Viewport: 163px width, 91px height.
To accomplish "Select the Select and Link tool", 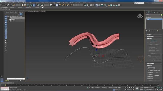I will 8,5.
